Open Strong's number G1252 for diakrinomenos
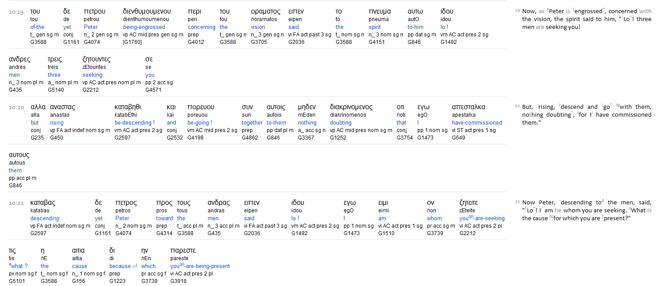Viewport: 656px width, 286px height. tap(337, 138)
